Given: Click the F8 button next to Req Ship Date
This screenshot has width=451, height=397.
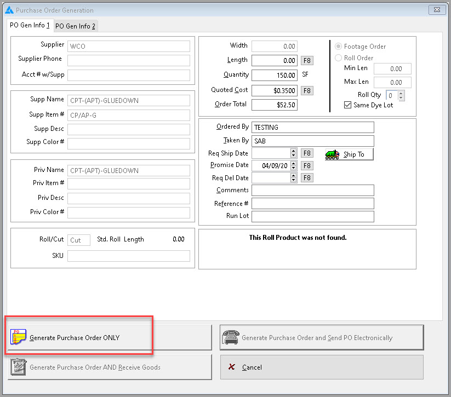Looking at the screenshot, I should tap(307, 153).
